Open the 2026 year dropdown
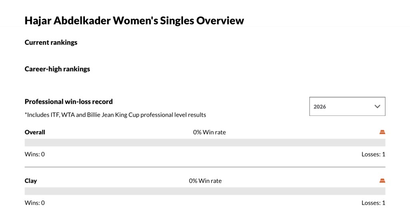 (x=347, y=107)
